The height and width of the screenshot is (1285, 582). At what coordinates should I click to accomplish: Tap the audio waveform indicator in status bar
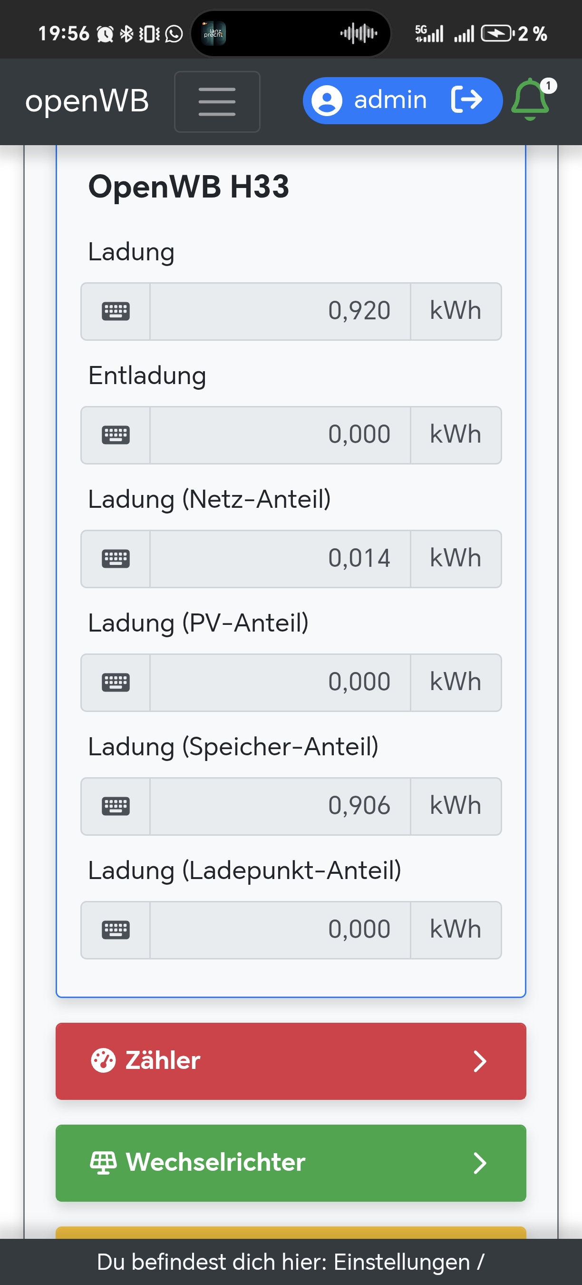pyautogui.click(x=359, y=34)
